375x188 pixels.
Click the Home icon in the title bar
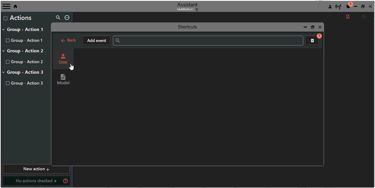click(x=15, y=6)
